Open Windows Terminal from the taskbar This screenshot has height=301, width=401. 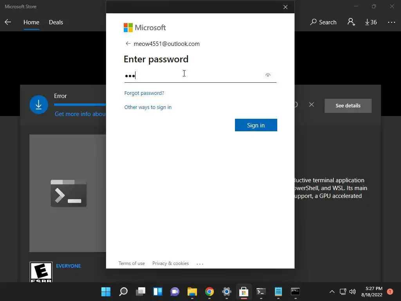261,292
